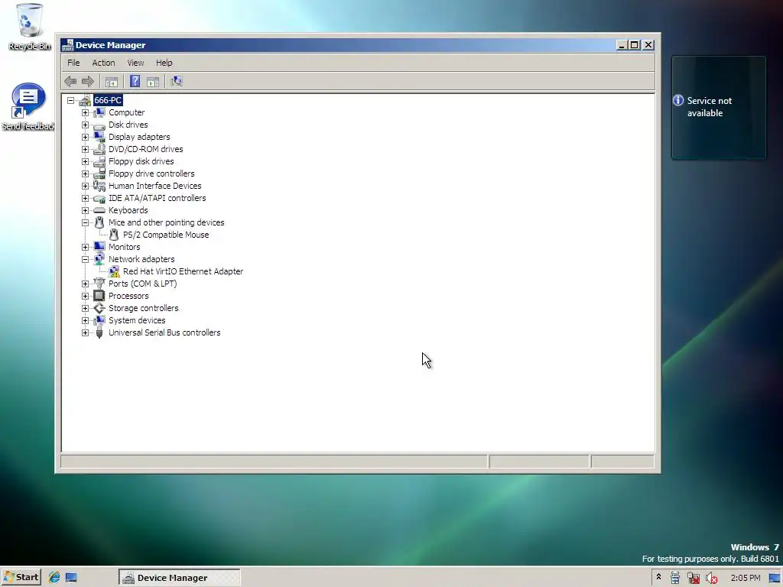Image resolution: width=783 pixels, height=587 pixels.
Task: Toggle the action pane toolbar icon
Action: 153,81
